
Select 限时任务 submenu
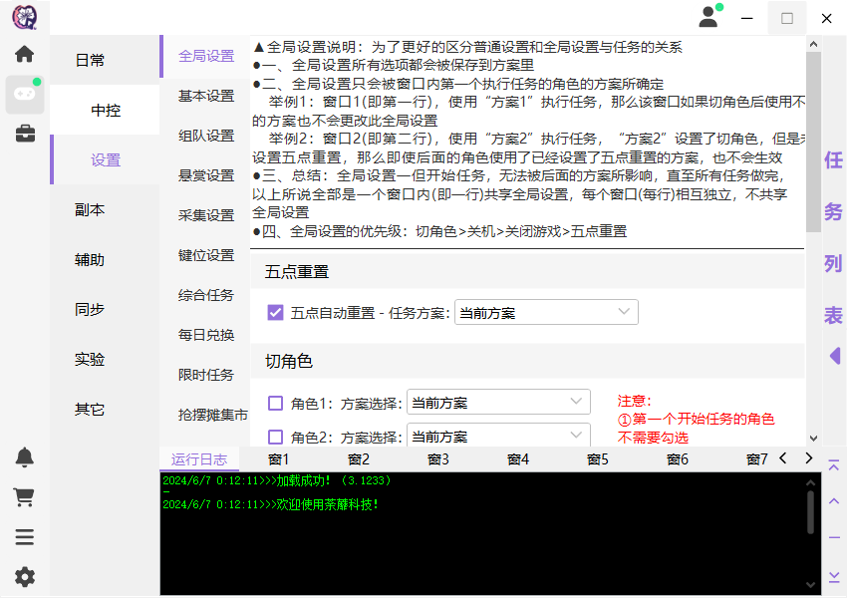206,375
